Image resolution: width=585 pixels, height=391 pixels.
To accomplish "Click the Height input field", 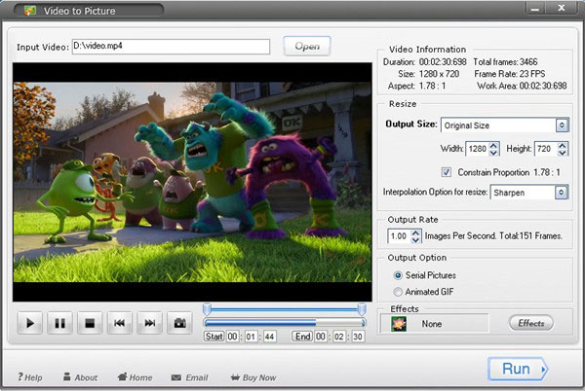I will click(546, 149).
